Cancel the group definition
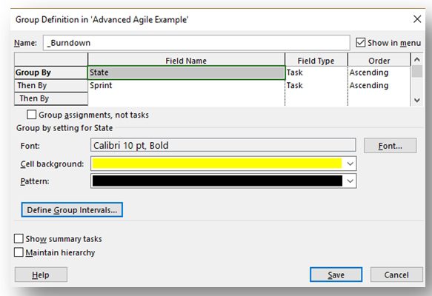Image resolution: width=432 pixels, height=296 pixels. click(x=396, y=275)
